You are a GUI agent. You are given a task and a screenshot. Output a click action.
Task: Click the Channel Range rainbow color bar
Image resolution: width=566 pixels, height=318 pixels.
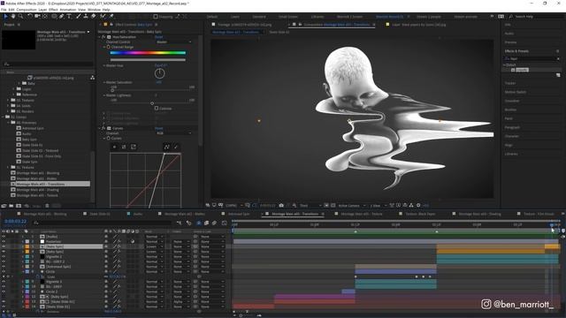point(148,53)
